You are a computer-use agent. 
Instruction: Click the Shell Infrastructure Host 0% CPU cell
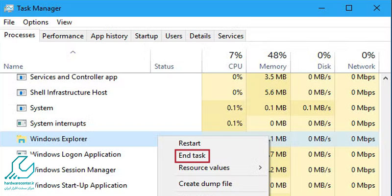224,93
